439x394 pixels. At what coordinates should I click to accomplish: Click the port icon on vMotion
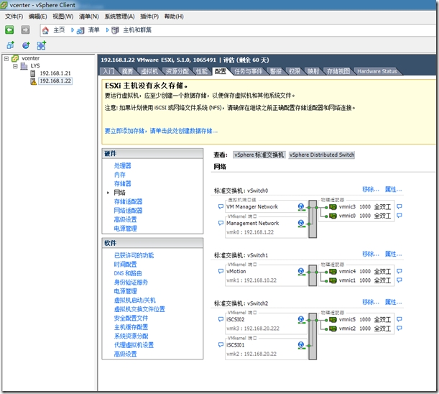click(301, 272)
